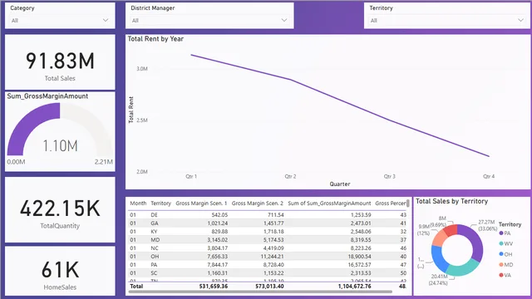The height and width of the screenshot is (299, 532).
Task: Select the 91.83M Total Sales card
Action: click(60, 62)
